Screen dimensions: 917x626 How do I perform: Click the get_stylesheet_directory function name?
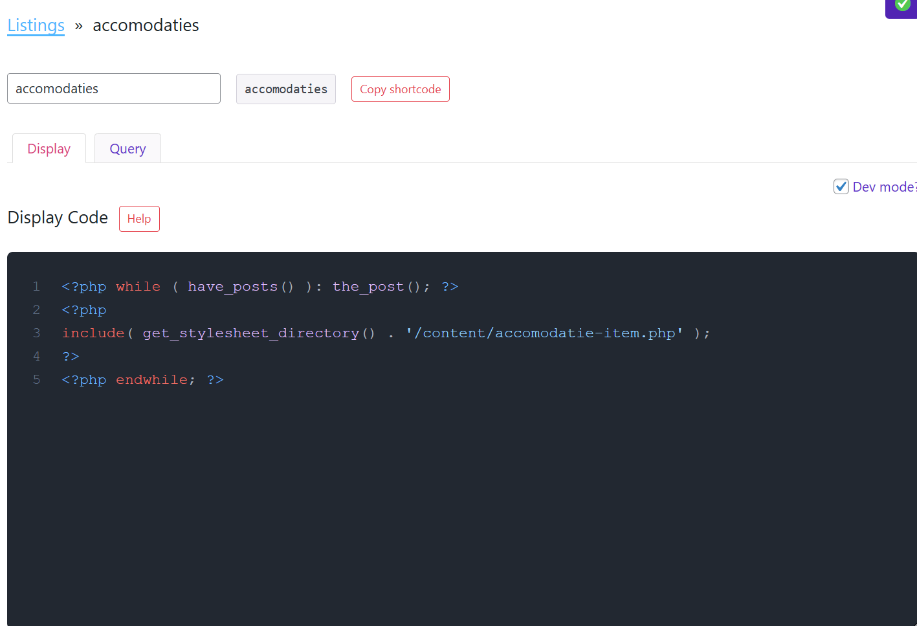pyautogui.click(x=250, y=333)
